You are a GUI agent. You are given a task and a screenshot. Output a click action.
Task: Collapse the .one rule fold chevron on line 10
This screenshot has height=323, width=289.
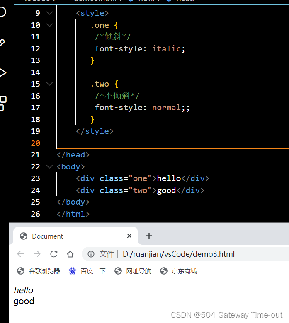pos(49,25)
